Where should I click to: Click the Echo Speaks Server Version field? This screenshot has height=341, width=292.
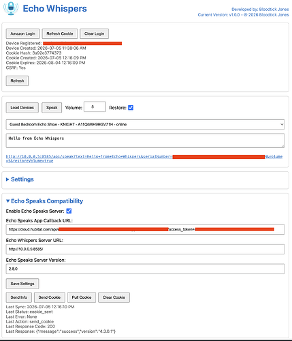[x=145, y=269]
